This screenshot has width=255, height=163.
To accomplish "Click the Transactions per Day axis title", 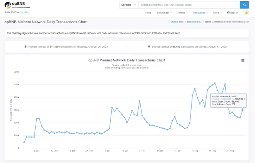I will point(11,110).
